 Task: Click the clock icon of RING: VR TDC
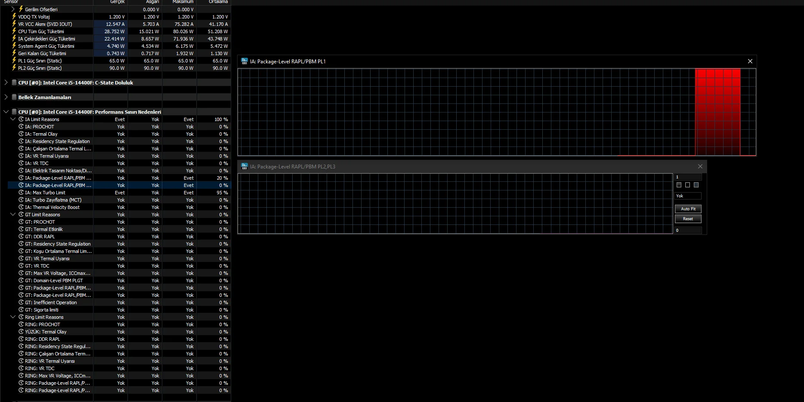pos(21,368)
